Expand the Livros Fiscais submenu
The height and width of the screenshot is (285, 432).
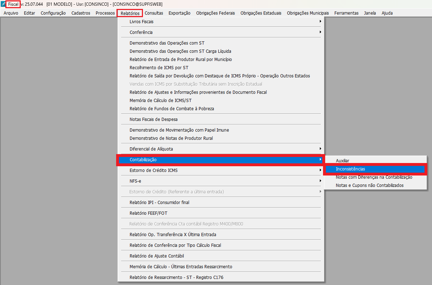click(x=221, y=22)
